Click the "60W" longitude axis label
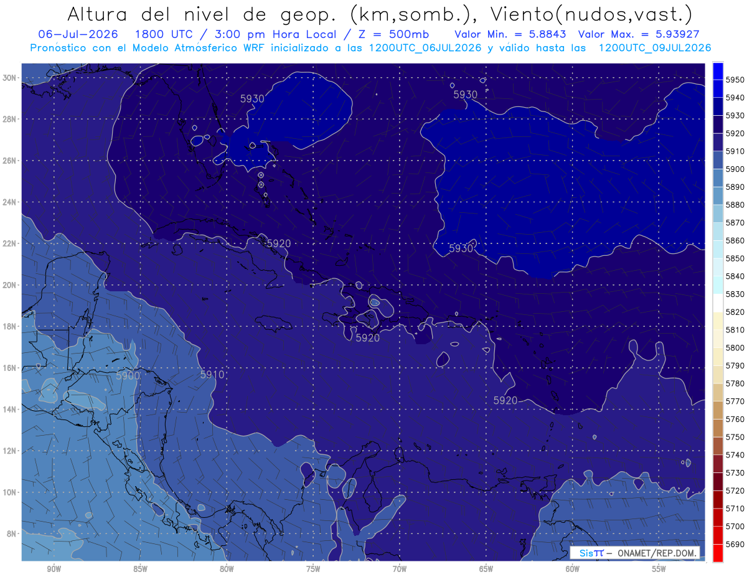 [573, 570]
